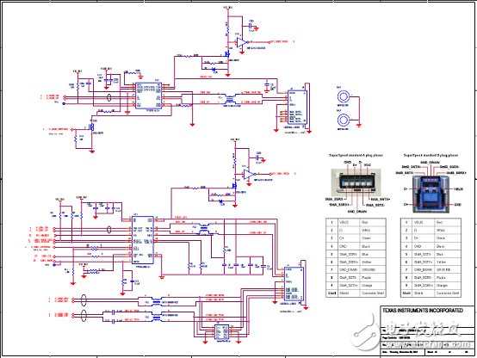Click the lower op-amp triangle symbol
The image size is (477, 358).
click(250, 174)
